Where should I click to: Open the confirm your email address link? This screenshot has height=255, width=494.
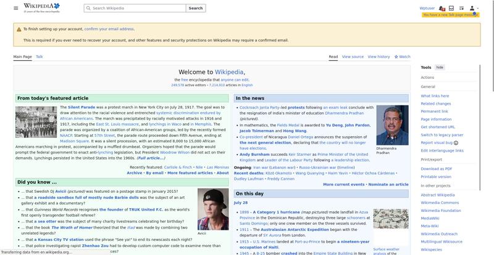click(109, 29)
